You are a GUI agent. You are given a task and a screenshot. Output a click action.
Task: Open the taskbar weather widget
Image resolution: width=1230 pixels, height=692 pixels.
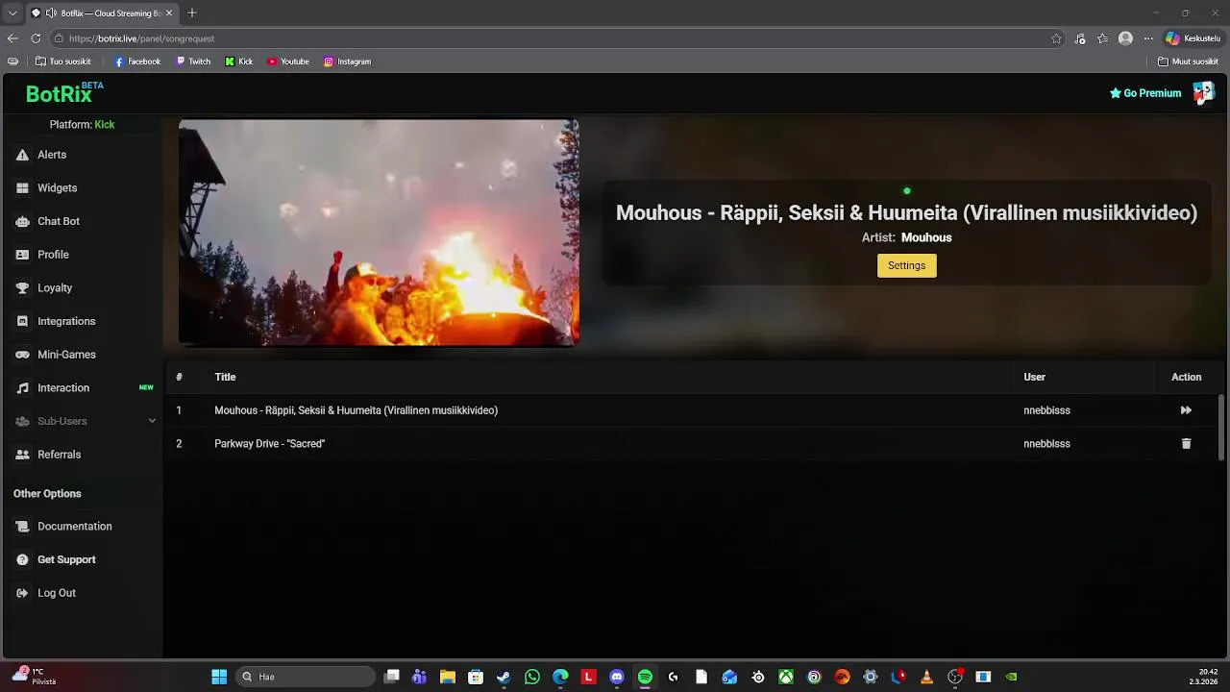[35, 677]
